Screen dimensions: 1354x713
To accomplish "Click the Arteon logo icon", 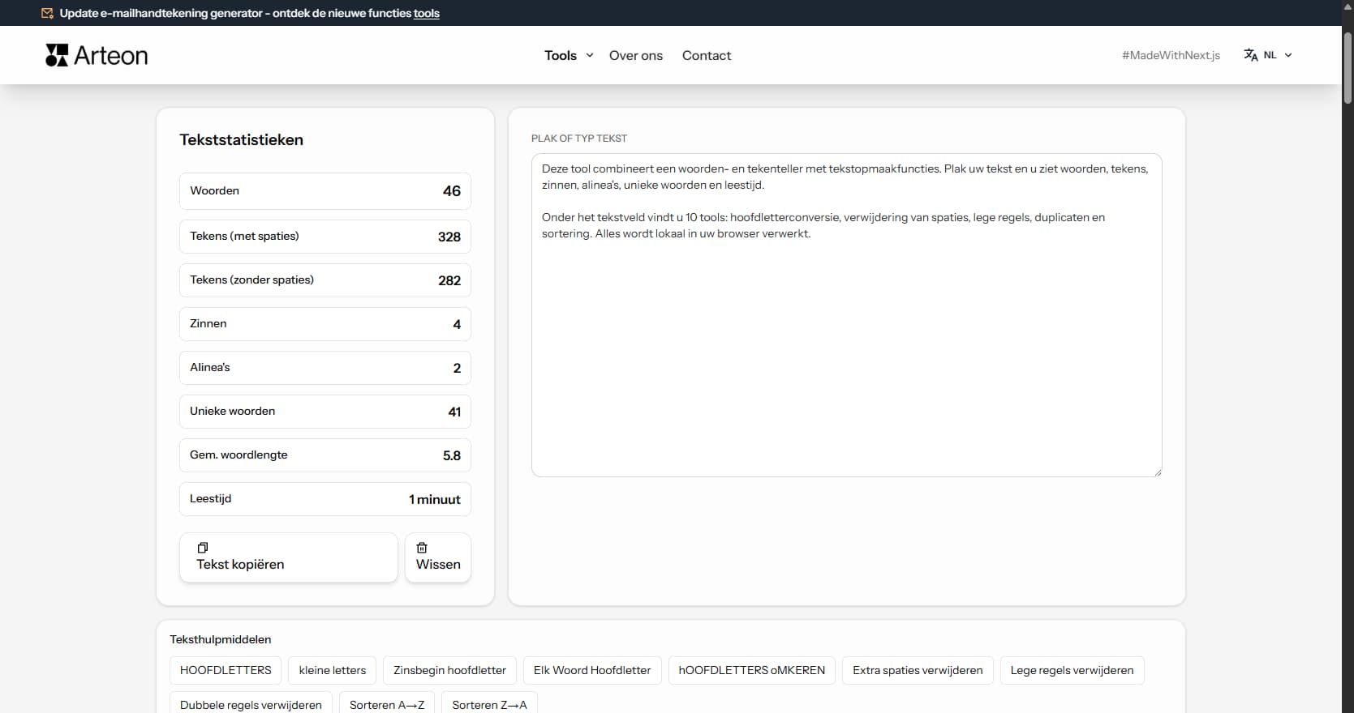I will (x=57, y=55).
